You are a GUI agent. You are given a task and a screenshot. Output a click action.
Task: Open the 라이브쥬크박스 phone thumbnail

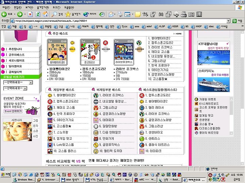(124, 52)
